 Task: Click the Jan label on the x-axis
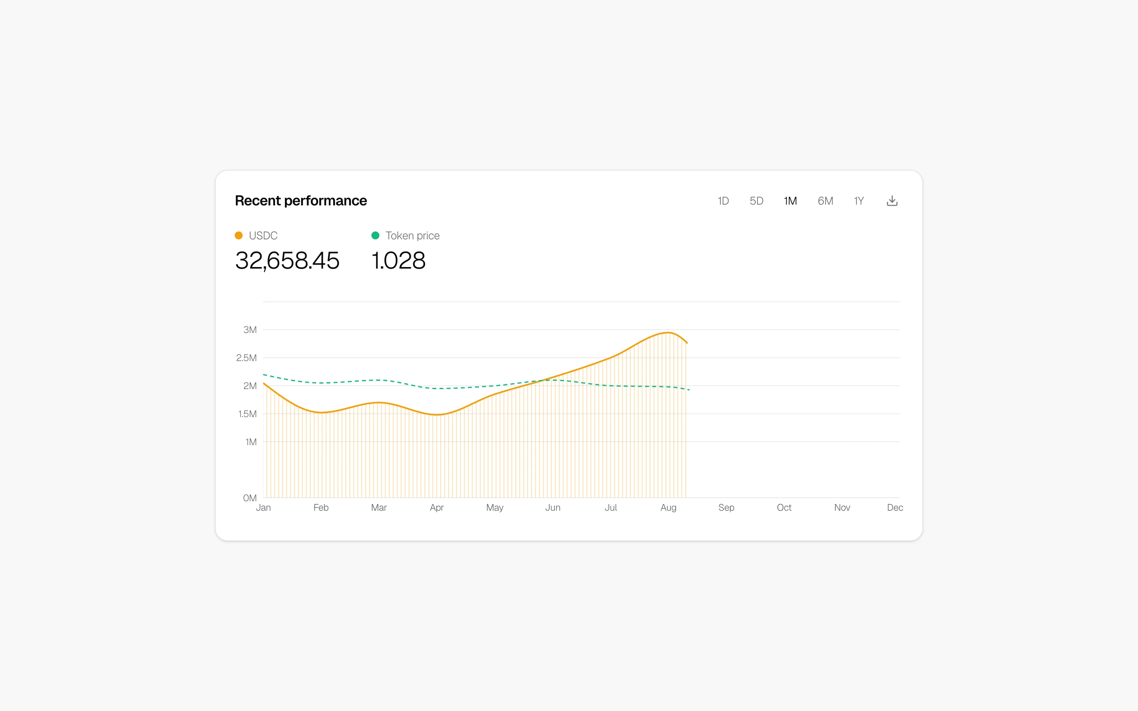264,508
